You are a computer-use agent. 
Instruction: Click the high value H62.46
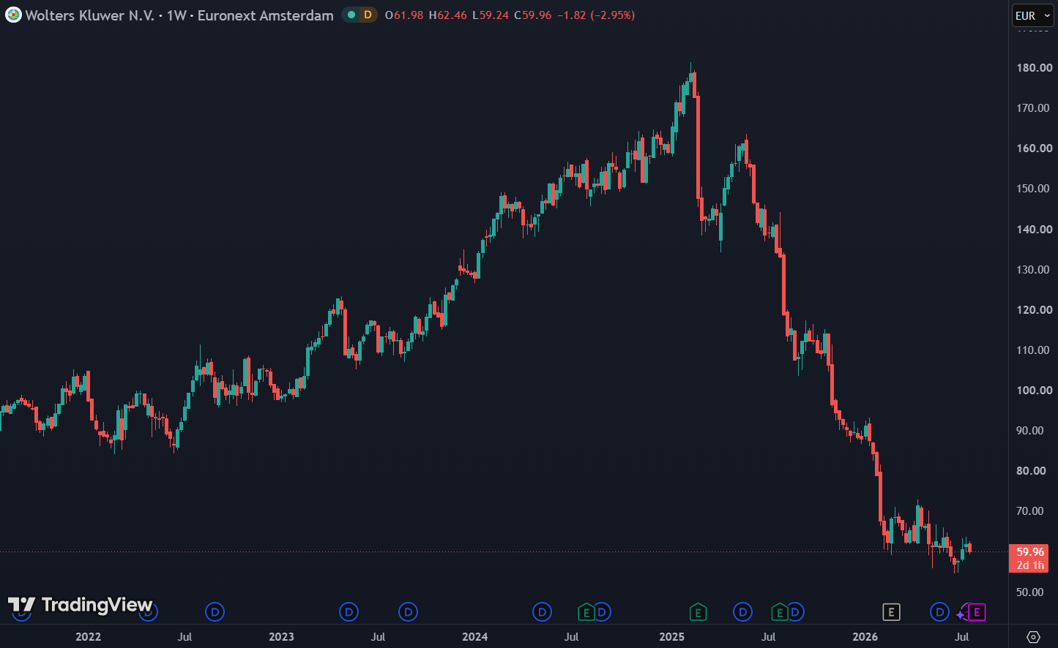[x=448, y=15]
